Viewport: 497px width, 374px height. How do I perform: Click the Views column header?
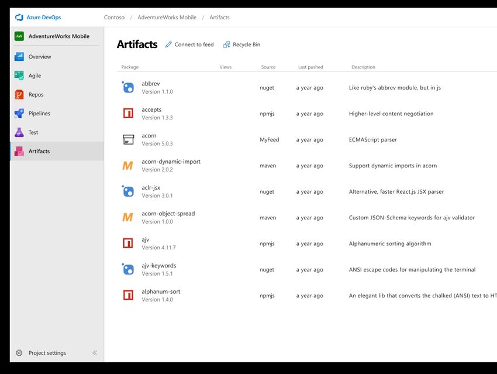[x=225, y=67]
